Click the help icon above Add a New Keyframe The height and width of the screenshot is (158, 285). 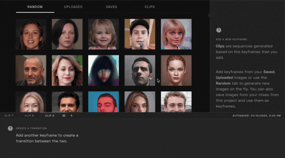[x=218, y=30]
